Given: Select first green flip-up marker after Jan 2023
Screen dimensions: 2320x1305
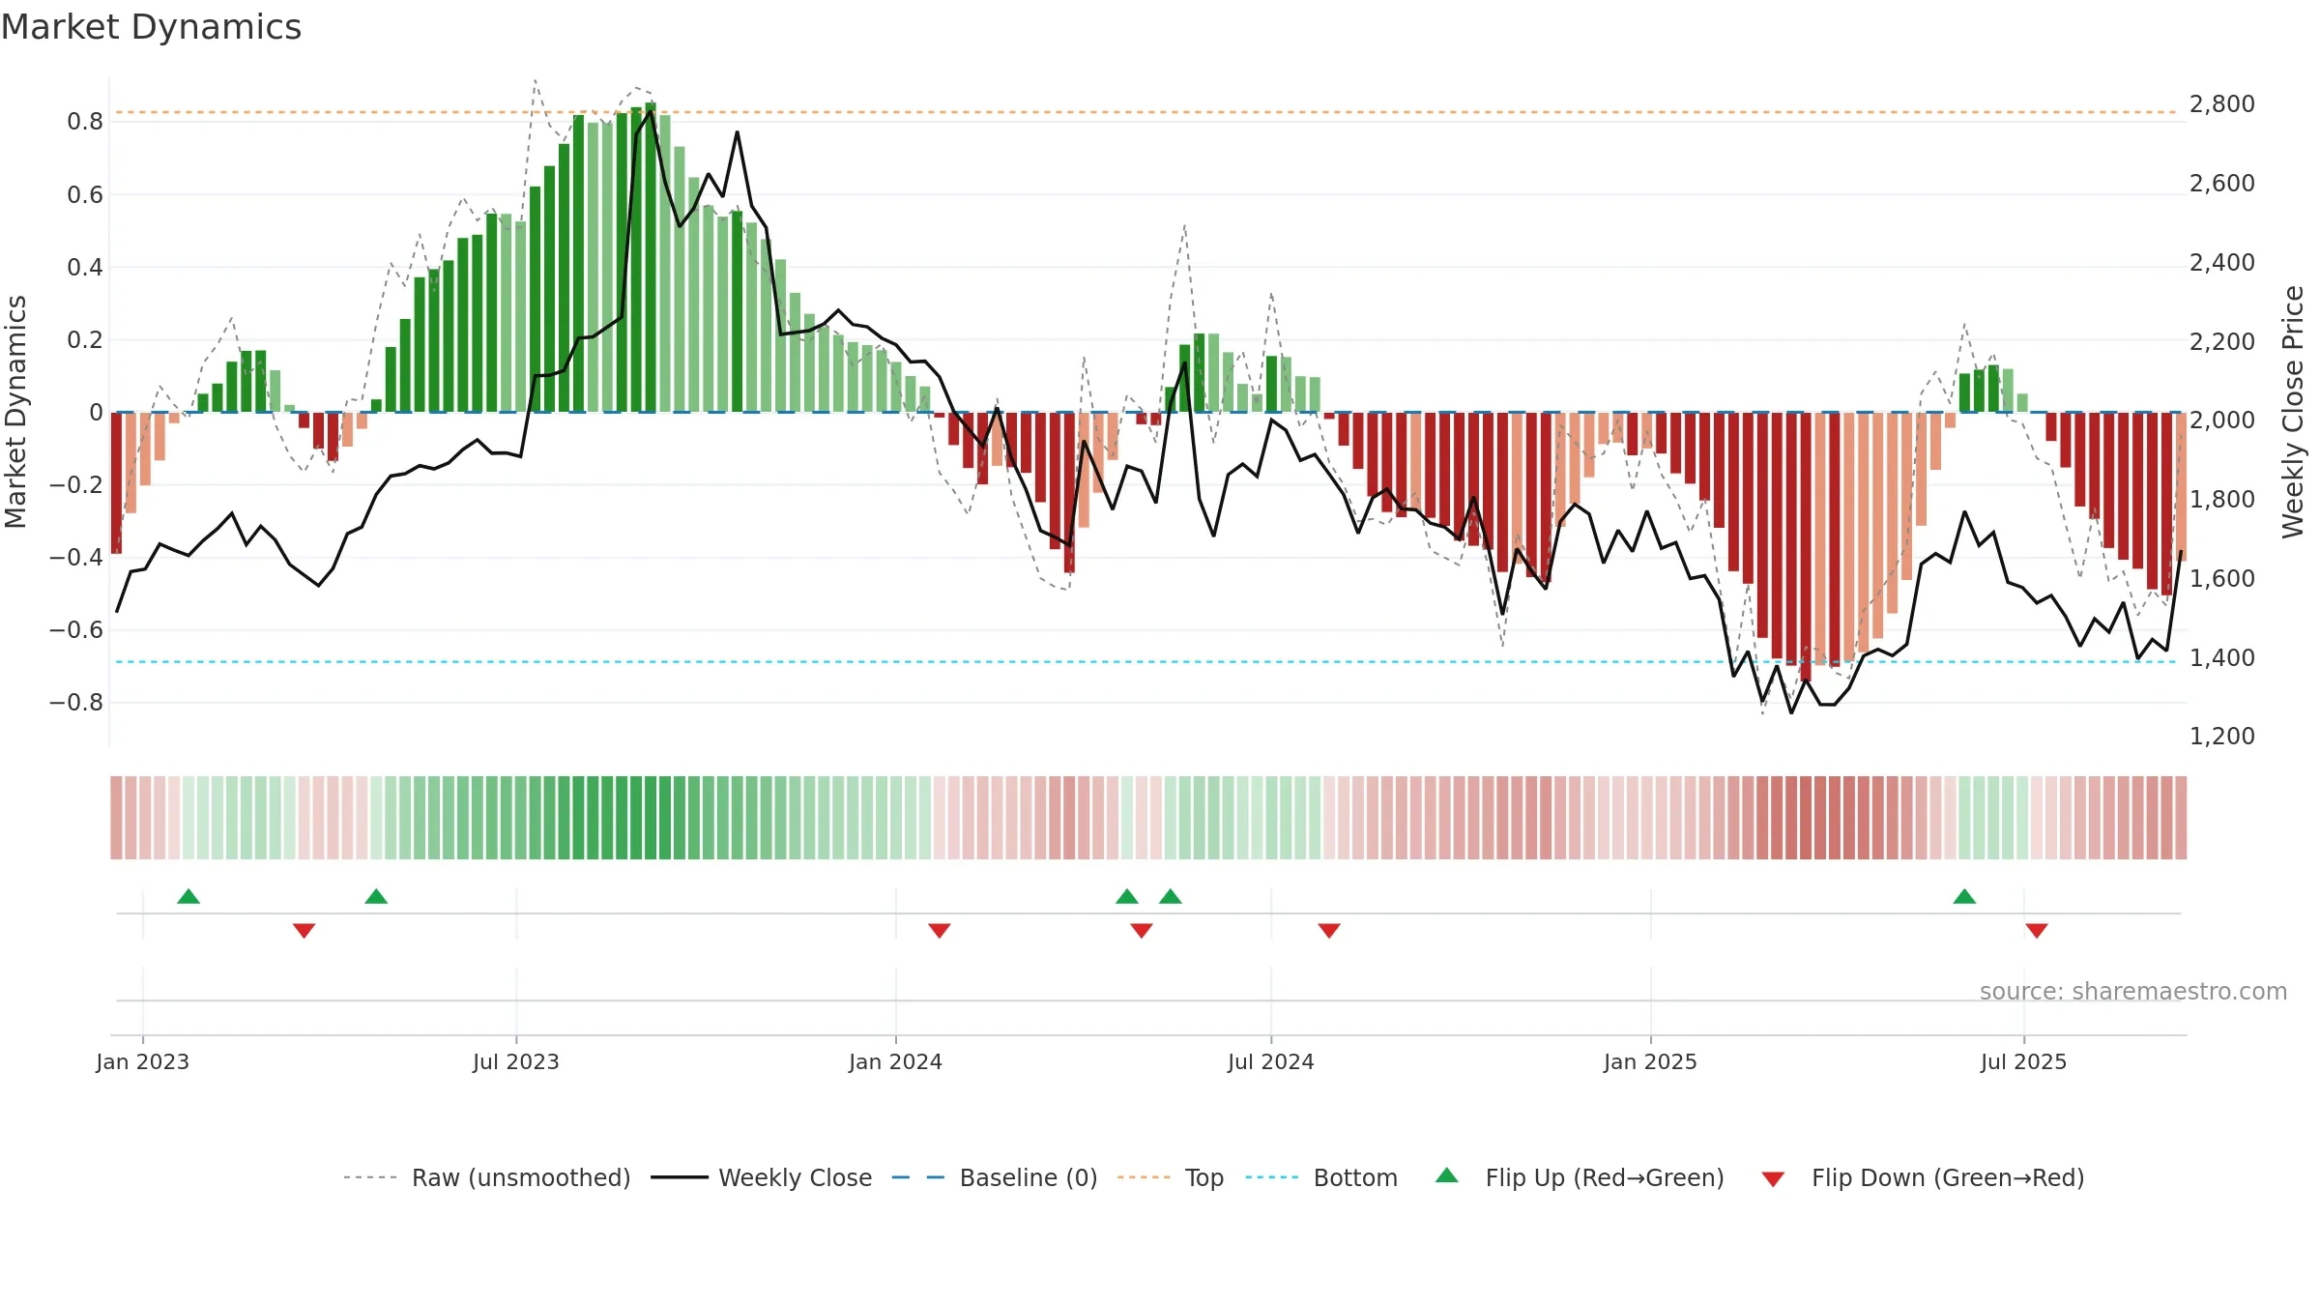Looking at the screenshot, I should 188,896.
